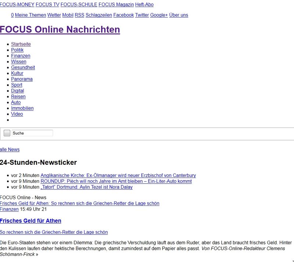Open the FOCUS-MONEY link

pos(17,4)
